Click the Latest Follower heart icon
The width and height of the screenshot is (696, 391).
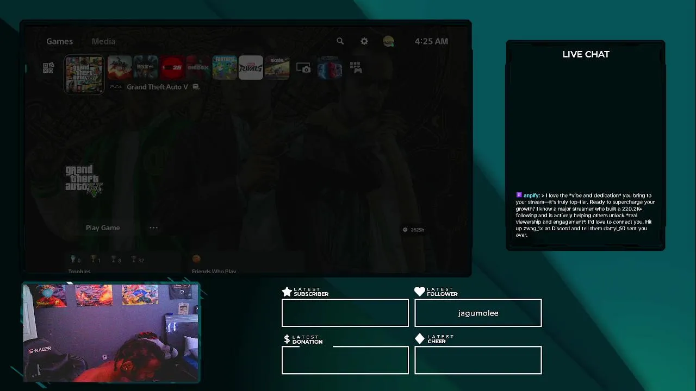tap(419, 292)
